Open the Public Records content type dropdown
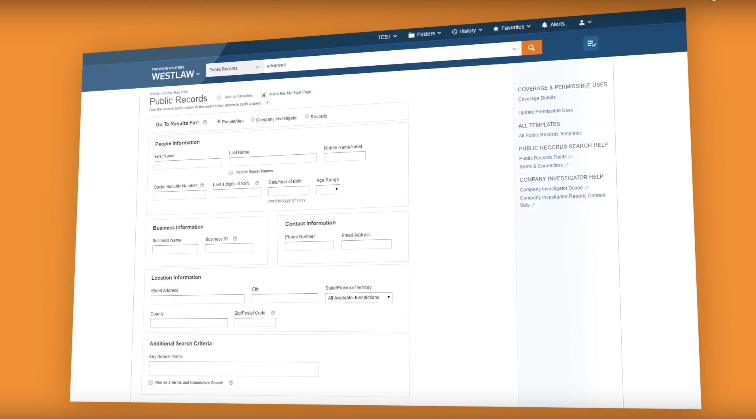 (234, 68)
